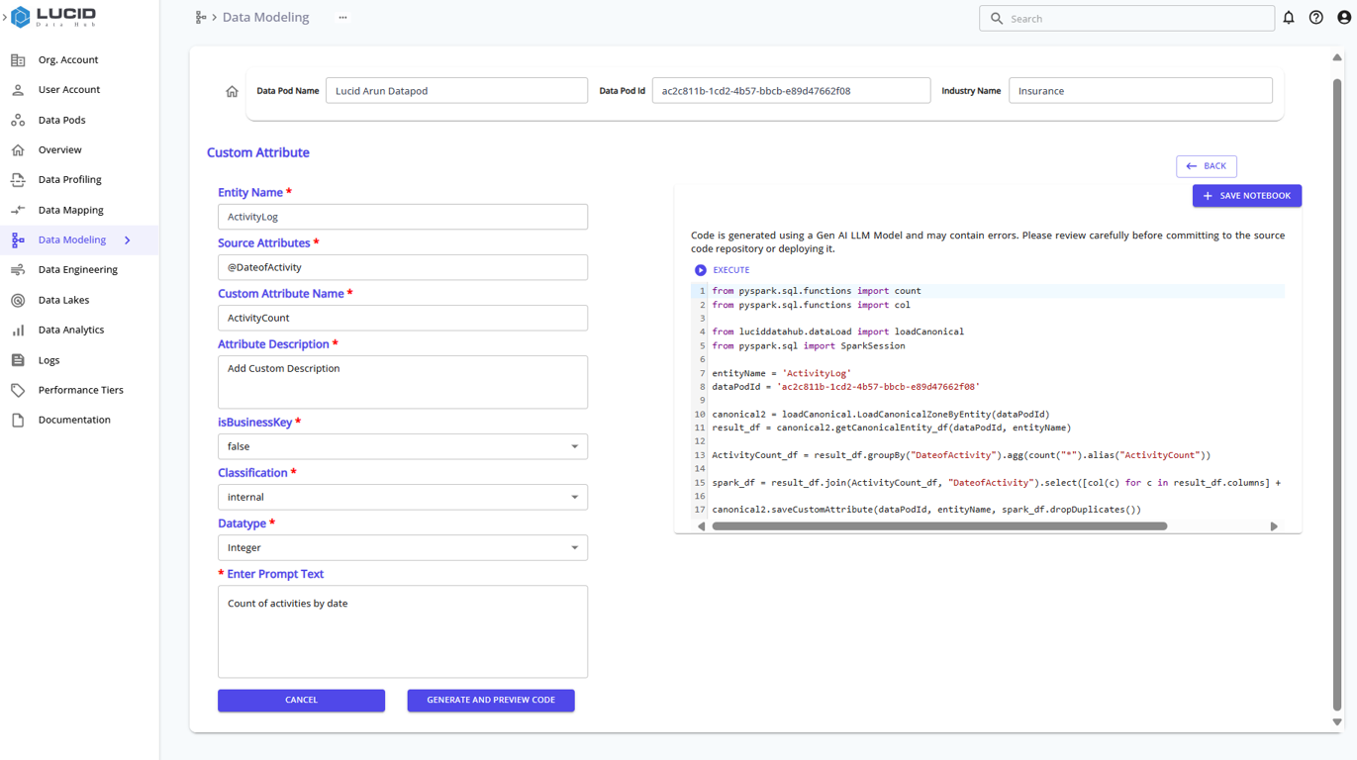This screenshot has width=1357, height=760.
Task: Click the Custom Attribute heading
Action: click(x=258, y=152)
